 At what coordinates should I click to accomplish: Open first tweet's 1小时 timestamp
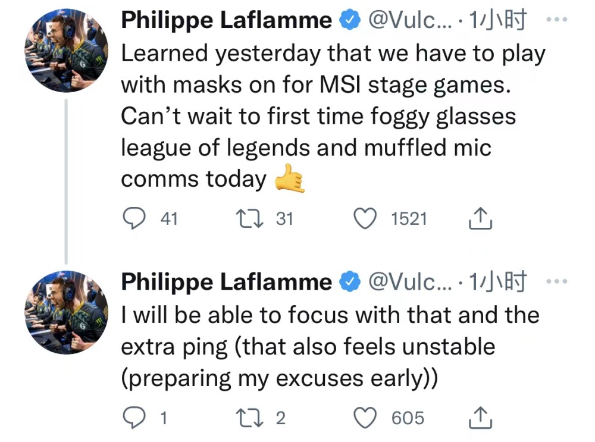pyautogui.click(x=498, y=21)
